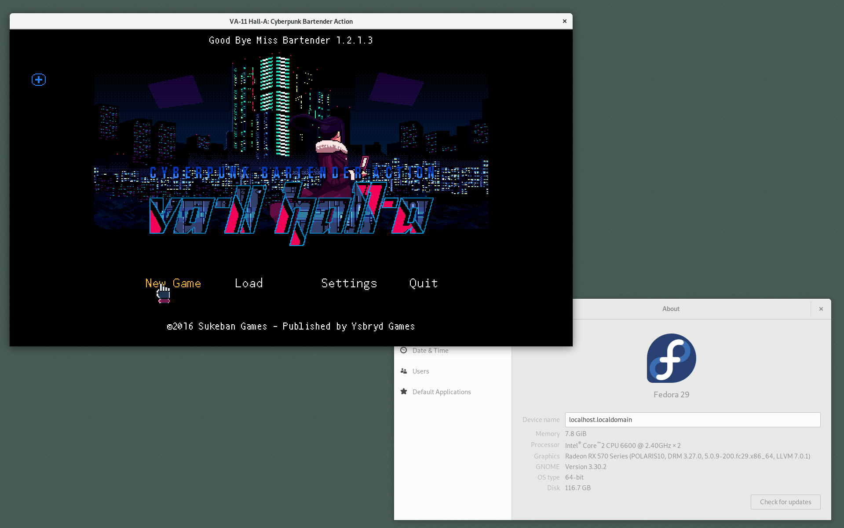This screenshot has width=844, height=528.
Task: Check for updates in About panel
Action: [x=786, y=502]
